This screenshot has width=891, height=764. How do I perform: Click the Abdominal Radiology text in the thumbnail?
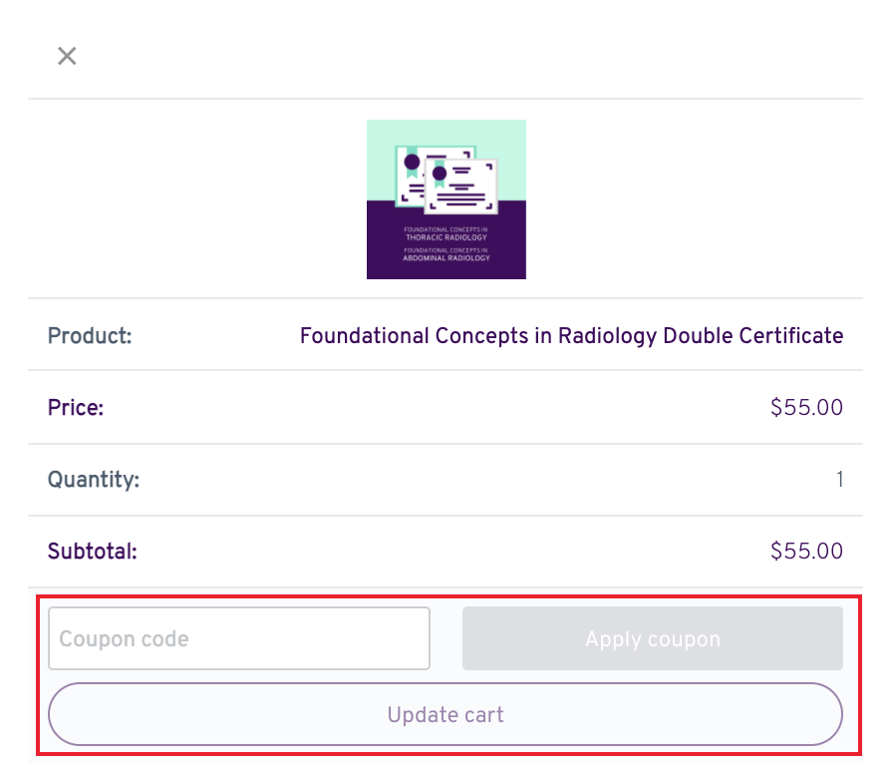click(x=446, y=257)
